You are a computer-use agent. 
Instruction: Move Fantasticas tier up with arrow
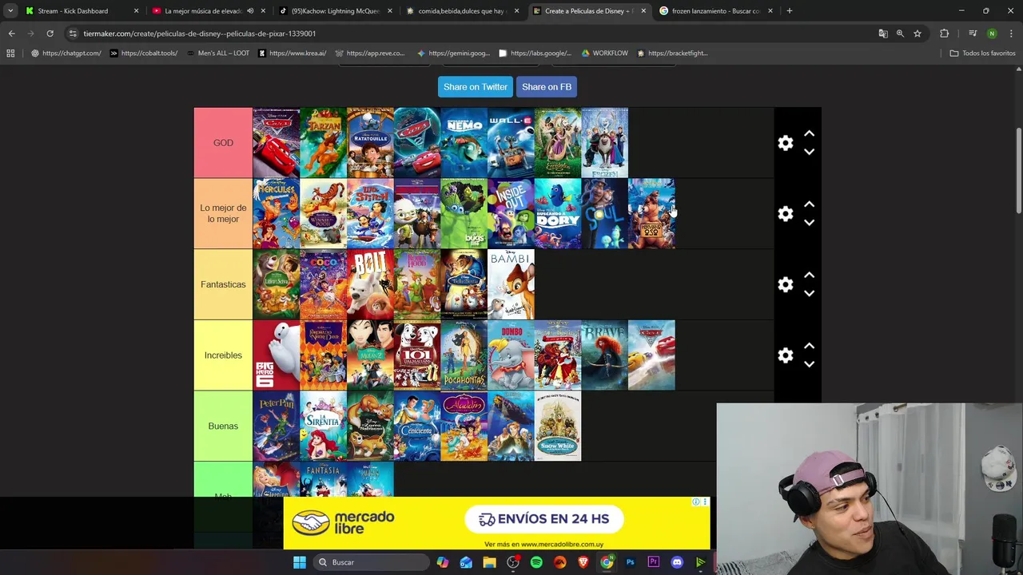click(x=809, y=275)
